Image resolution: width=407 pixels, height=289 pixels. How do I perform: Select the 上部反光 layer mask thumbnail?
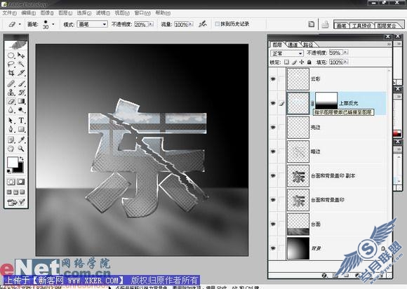click(x=326, y=100)
